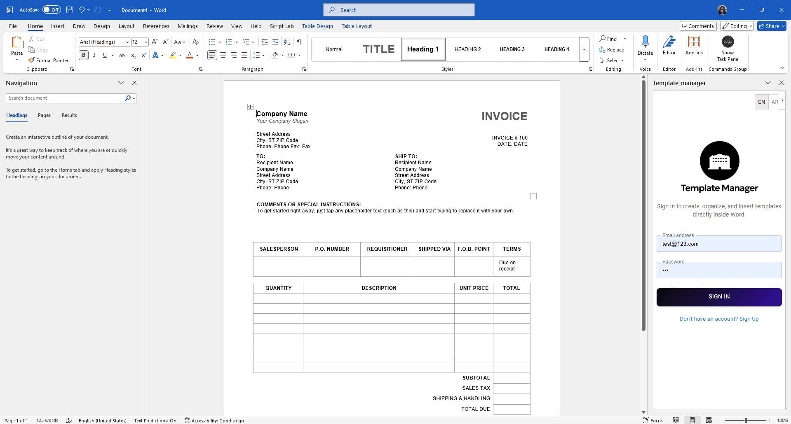The height and width of the screenshot is (424, 791).
Task: Apply superscript formatting
Action: (144, 55)
